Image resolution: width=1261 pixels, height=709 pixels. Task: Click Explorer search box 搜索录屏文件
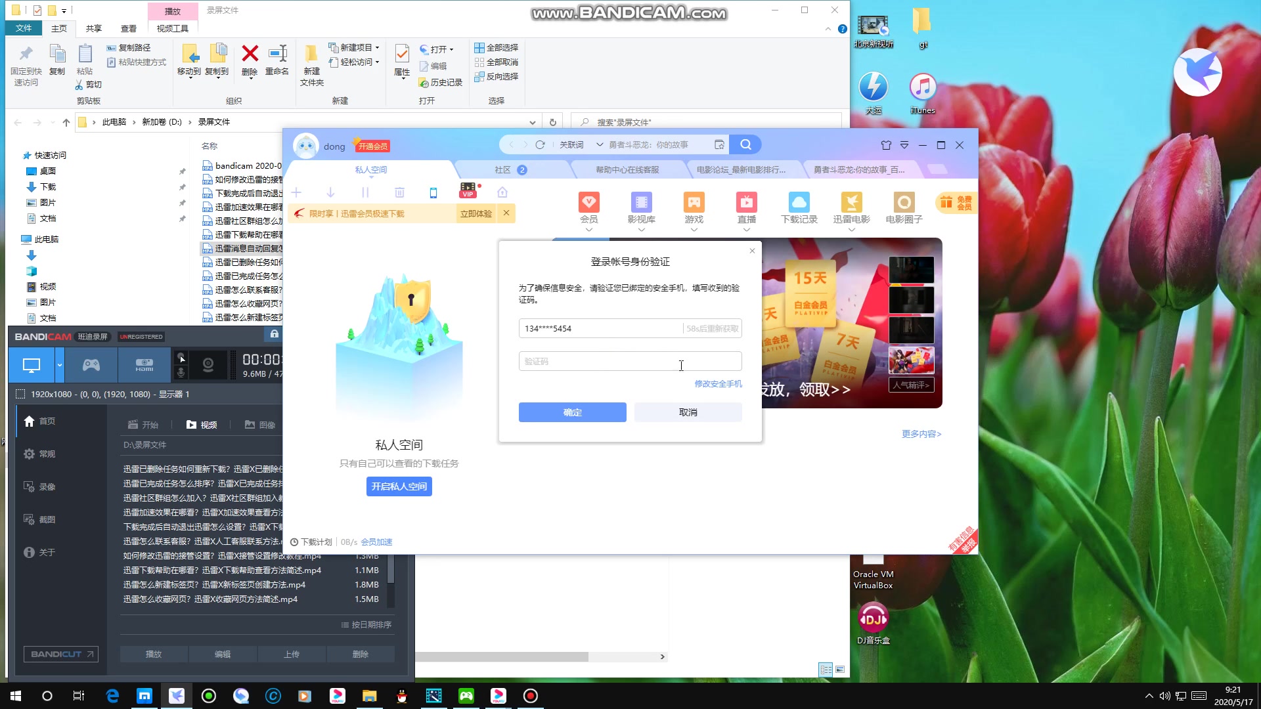tap(706, 122)
